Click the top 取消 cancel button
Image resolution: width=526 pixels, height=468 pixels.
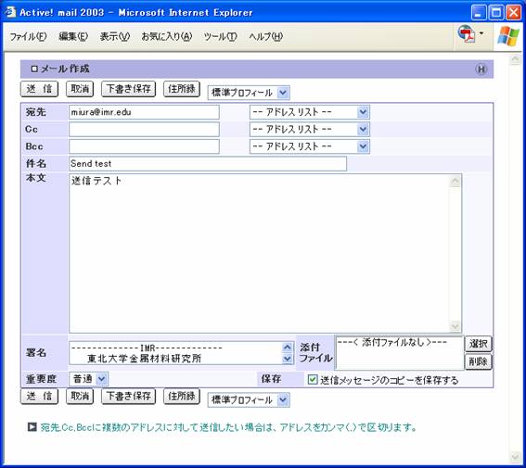coord(80,89)
